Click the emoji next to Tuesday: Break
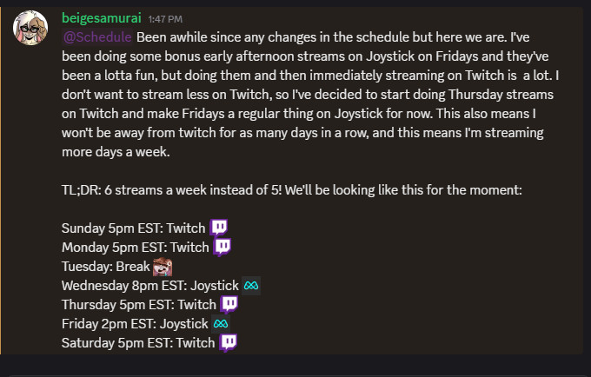Viewport: 591px width, 377px height. pyautogui.click(x=162, y=267)
